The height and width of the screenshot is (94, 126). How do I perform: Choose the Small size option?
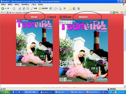[34, 17]
